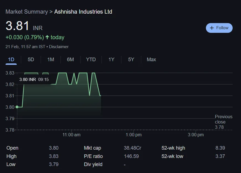Click the 3.83 y-axis label

click(x=10, y=73)
